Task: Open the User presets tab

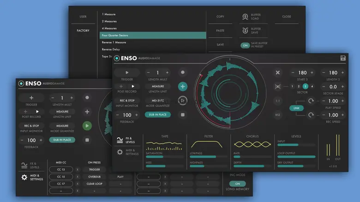Action: [x=83, y=17]
